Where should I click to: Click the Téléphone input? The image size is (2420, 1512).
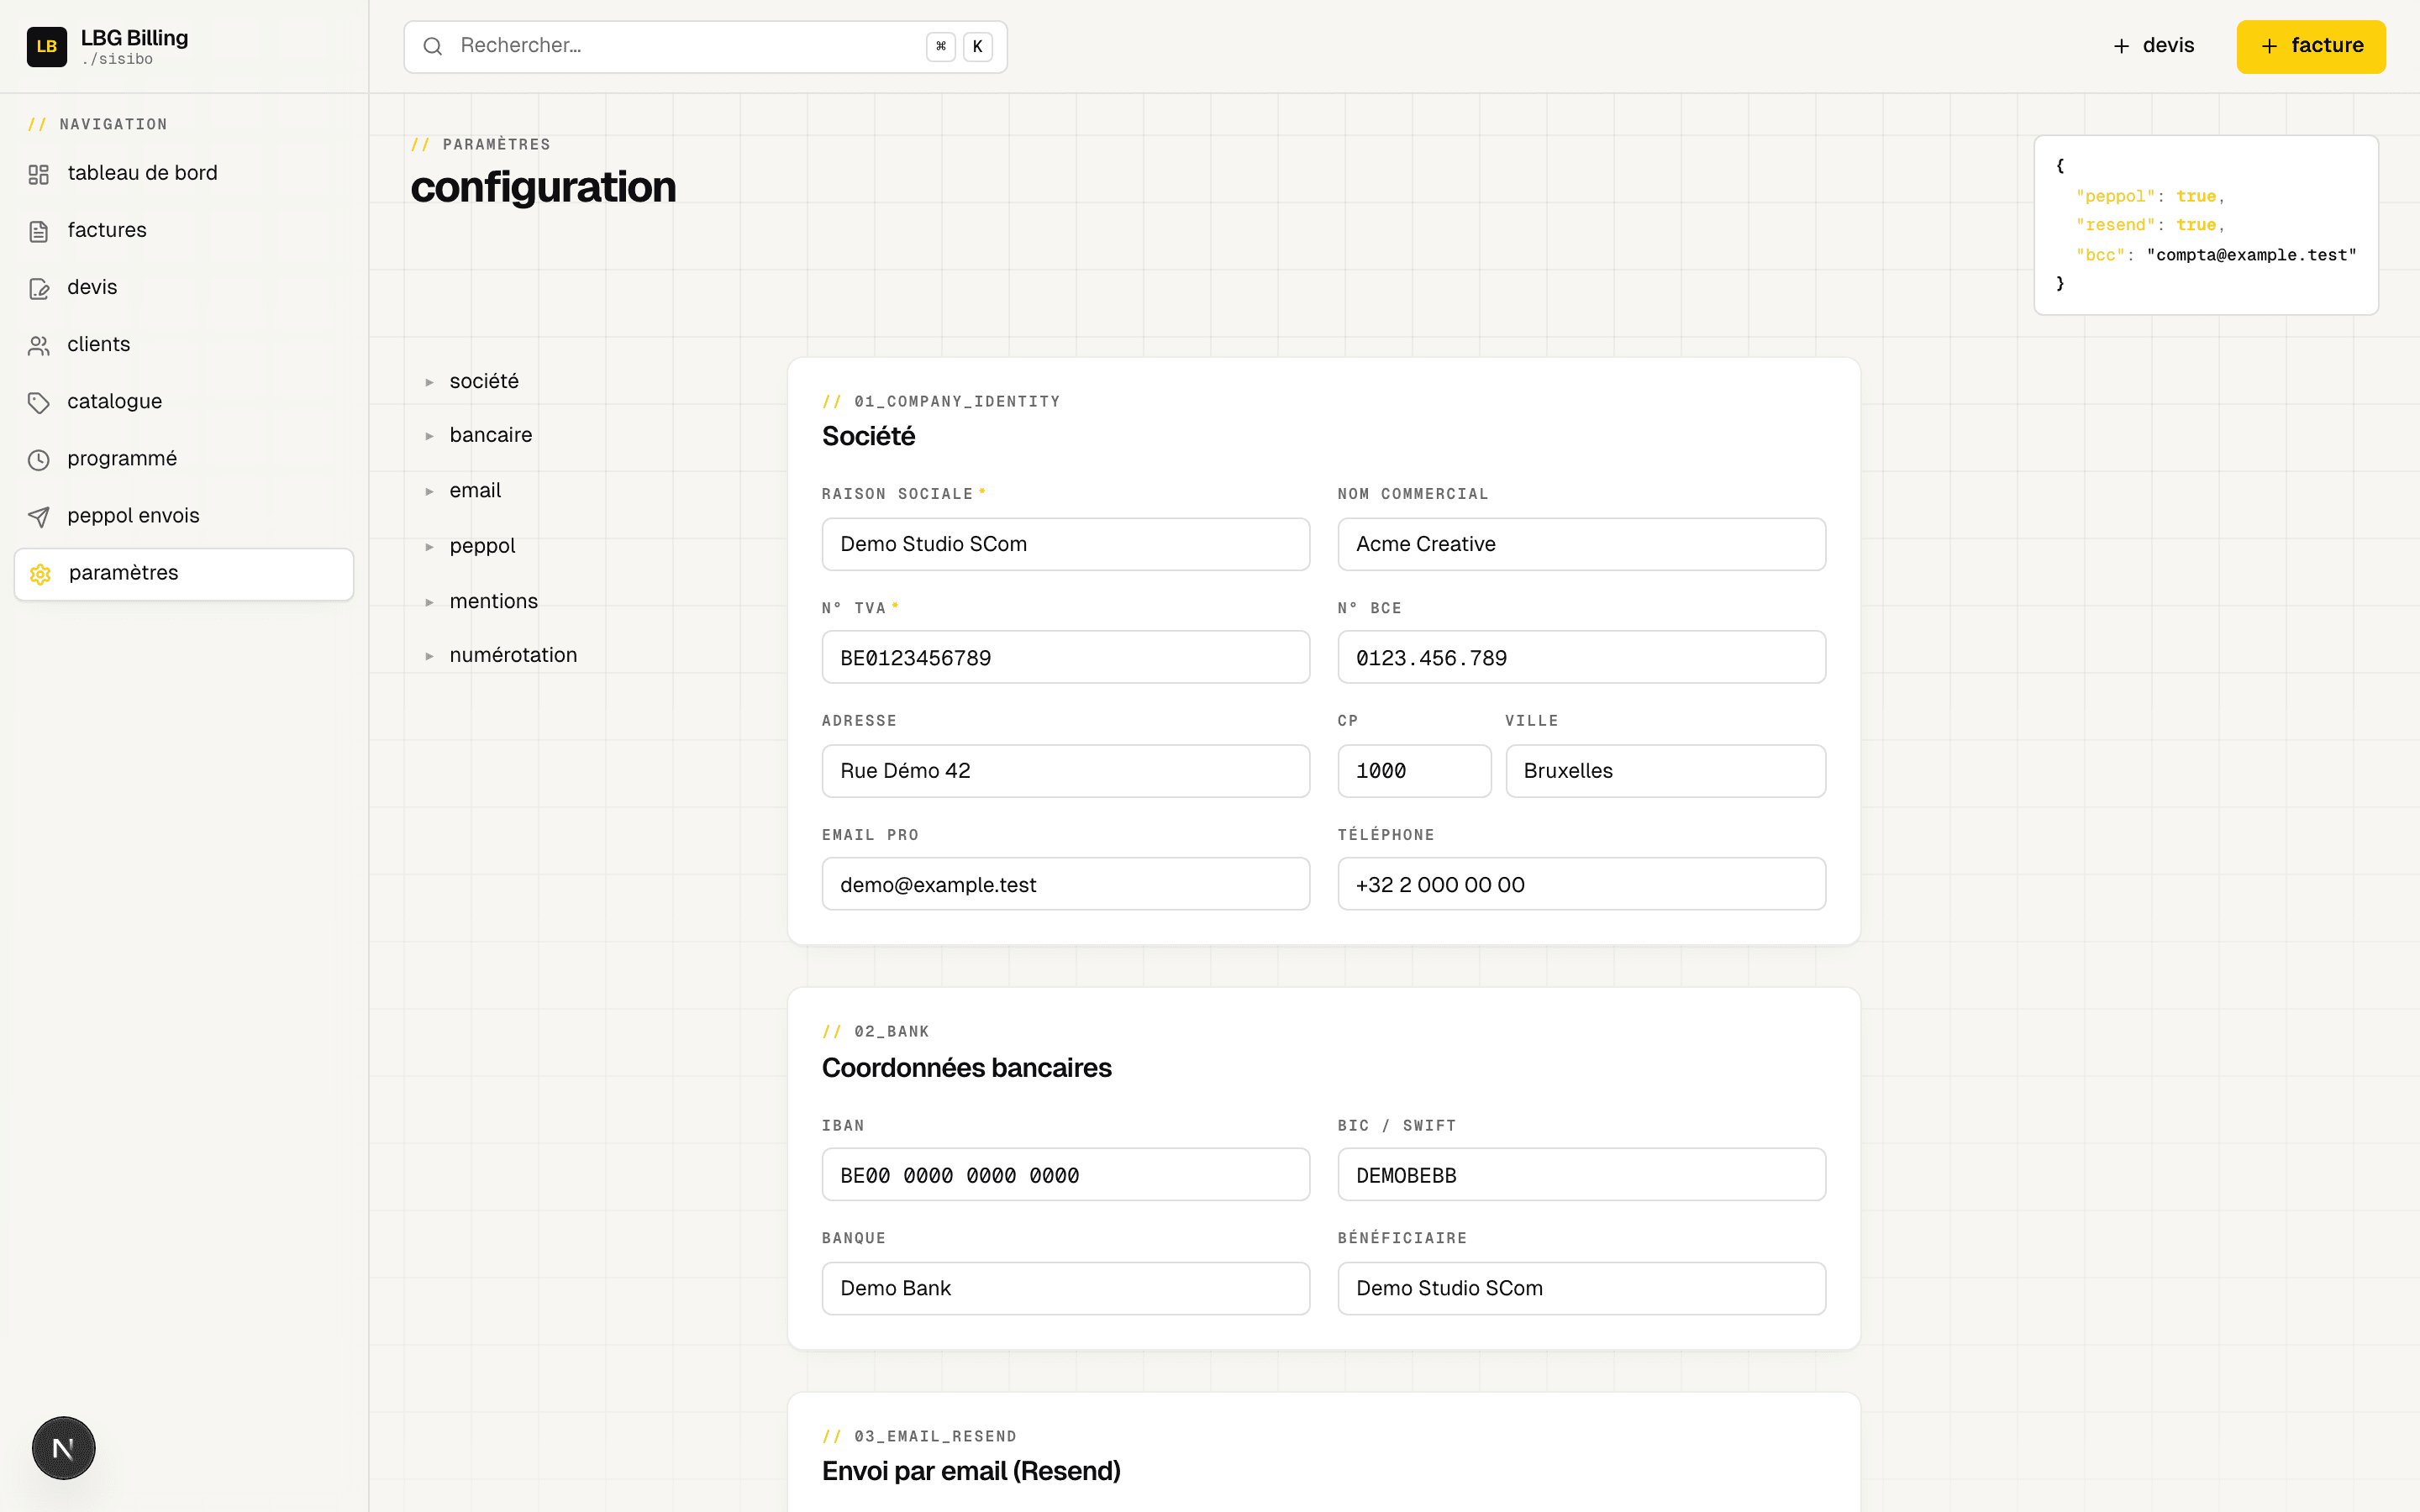point(1581,884)
